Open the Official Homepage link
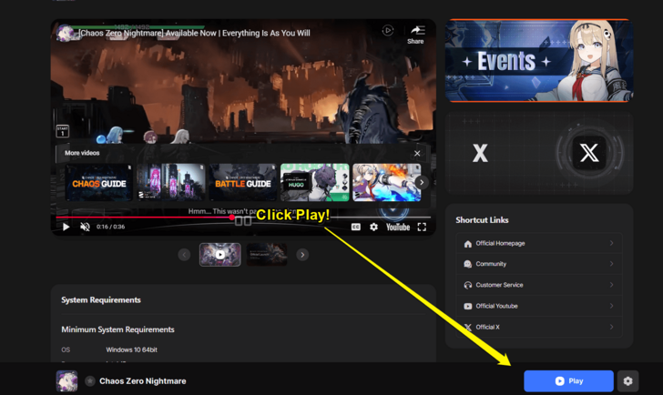 539,243
